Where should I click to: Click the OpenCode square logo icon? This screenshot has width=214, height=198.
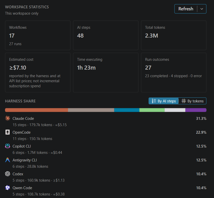coord(8,132)
